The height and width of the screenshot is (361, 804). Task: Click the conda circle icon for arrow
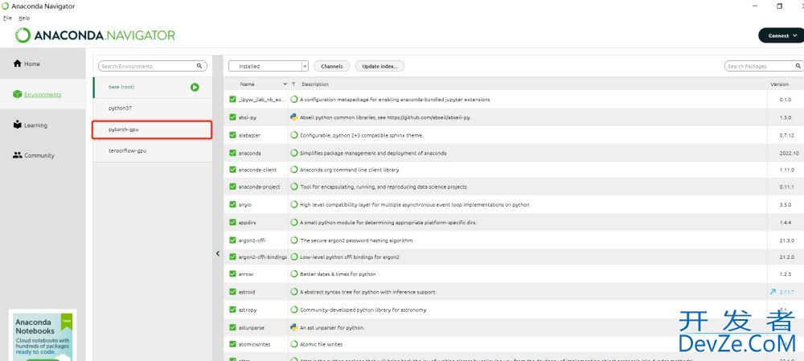click(294, 274)
